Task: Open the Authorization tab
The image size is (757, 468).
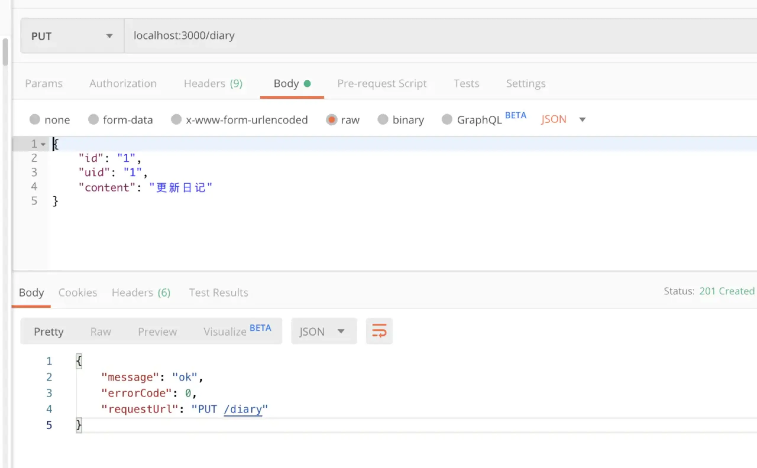Action: [123, 84]
